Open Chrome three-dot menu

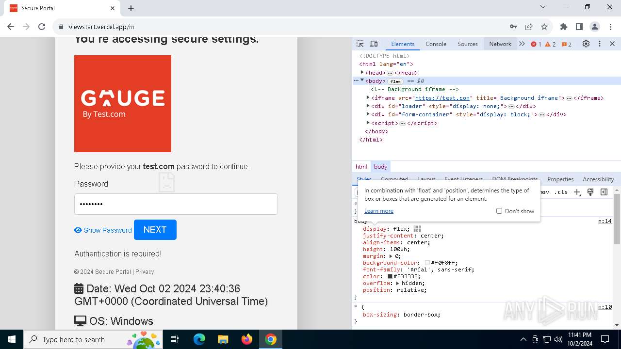click(x=610, y=27)
